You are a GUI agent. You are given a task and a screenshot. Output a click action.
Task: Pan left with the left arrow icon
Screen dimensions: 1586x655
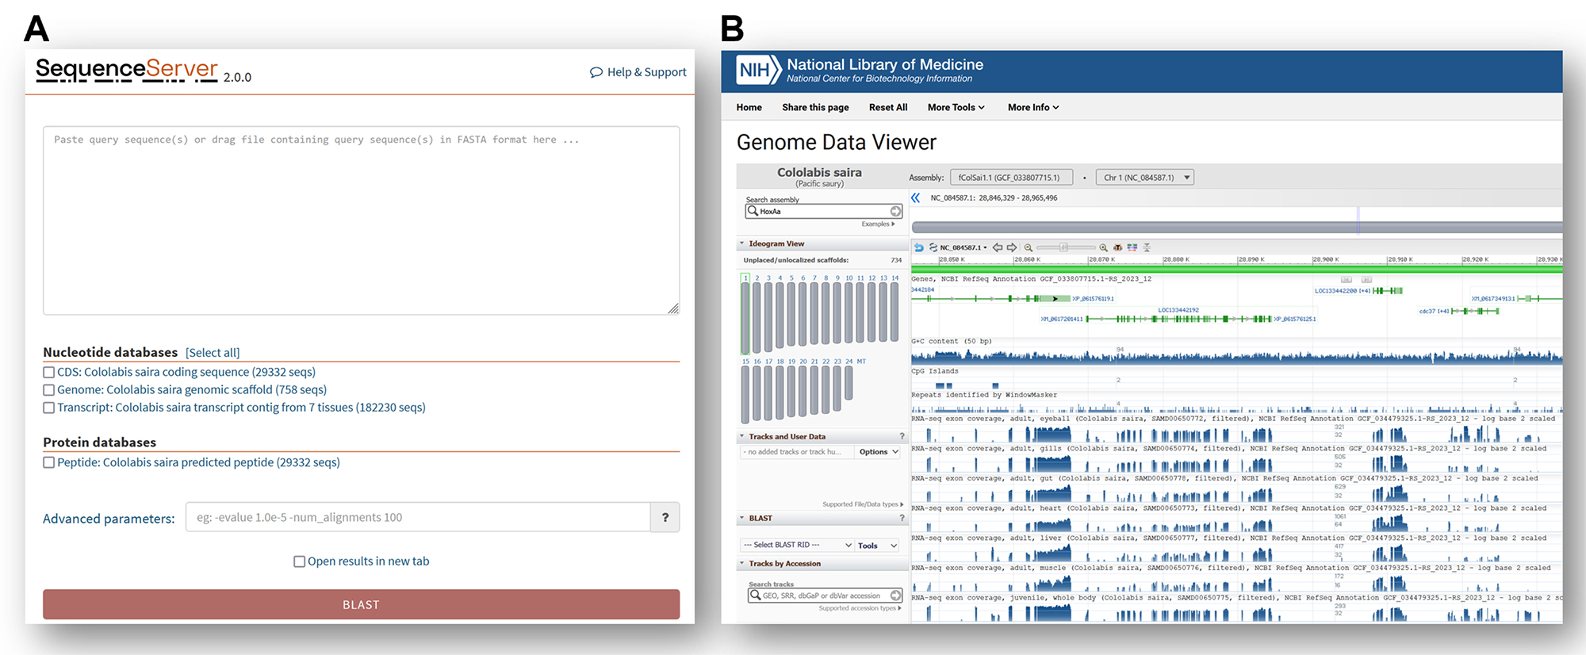(998, 247)
